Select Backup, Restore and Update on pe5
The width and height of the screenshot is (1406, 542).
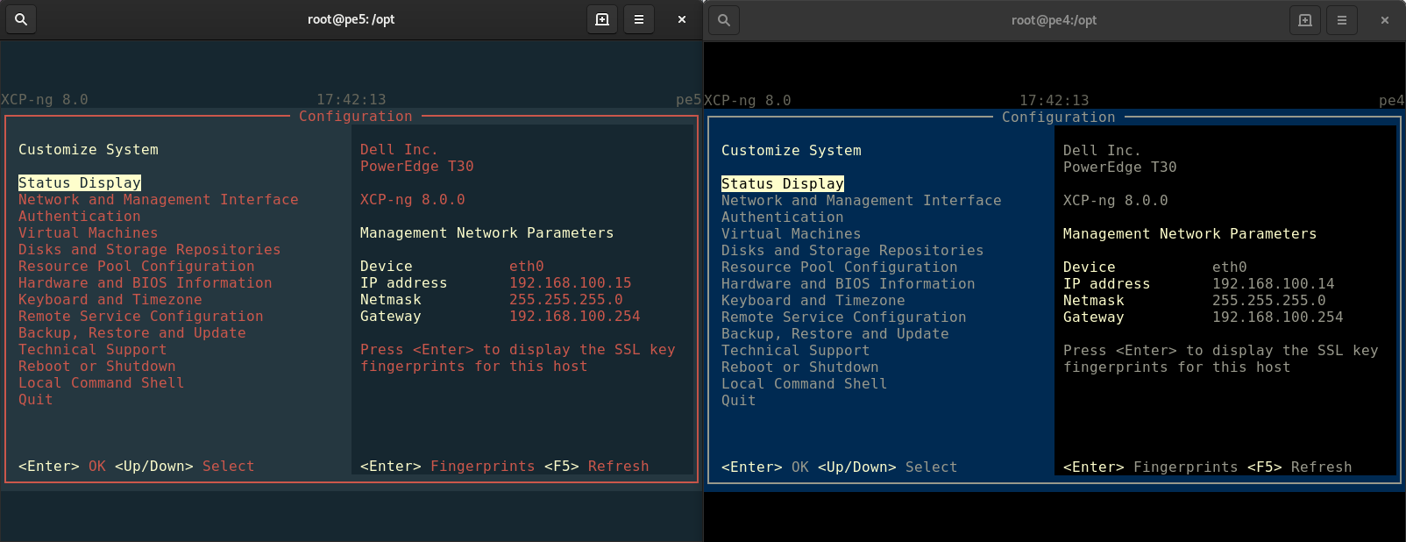point(132,332)
